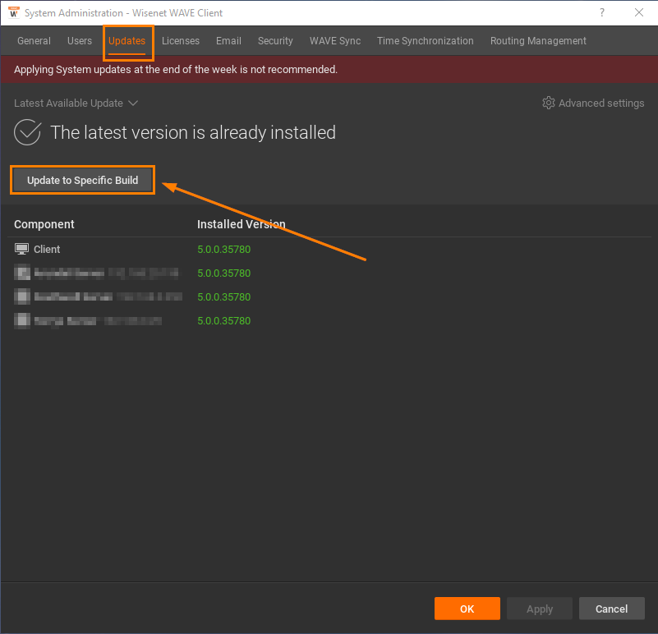Click 'The latest version is already installed' text
This screenshot has height=634, width=658.
tap(193, 132)
